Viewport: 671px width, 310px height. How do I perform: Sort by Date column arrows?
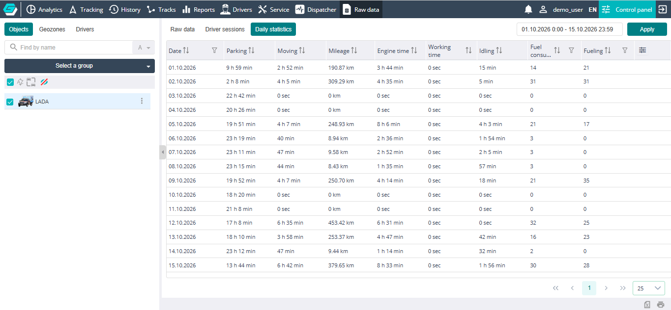pos(186,51)
